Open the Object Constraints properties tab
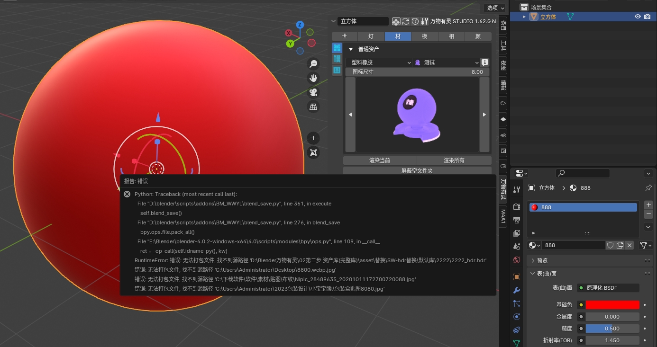Viewport: 657px width, 347px height. 517,330
